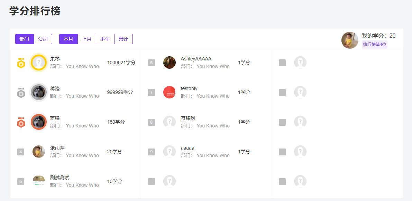This screenshot has width=412, height=201.
Task: Click the name 张雨萍
Action: pos(57,148)
